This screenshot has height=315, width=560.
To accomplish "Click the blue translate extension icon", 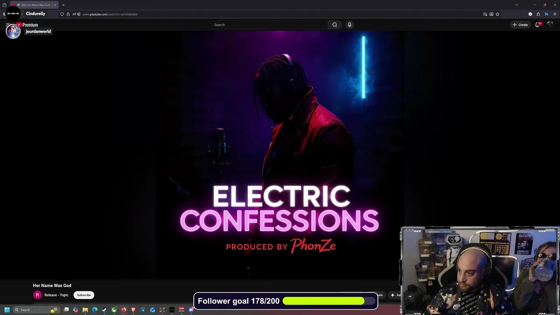I will pos(546,14).
